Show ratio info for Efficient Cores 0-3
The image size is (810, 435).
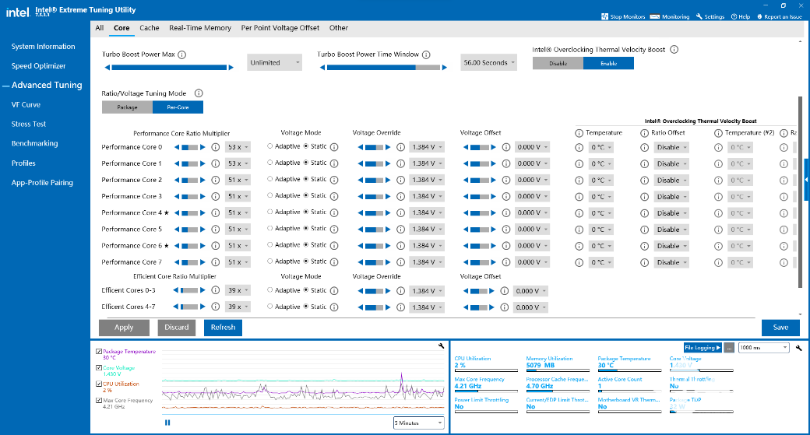click(x=216, y=290)
